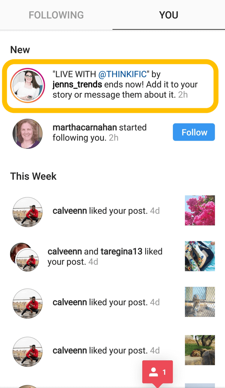Screen dimensions: 225x388
Task: Open the live video ended notification text
Action: tap(125, 84)
